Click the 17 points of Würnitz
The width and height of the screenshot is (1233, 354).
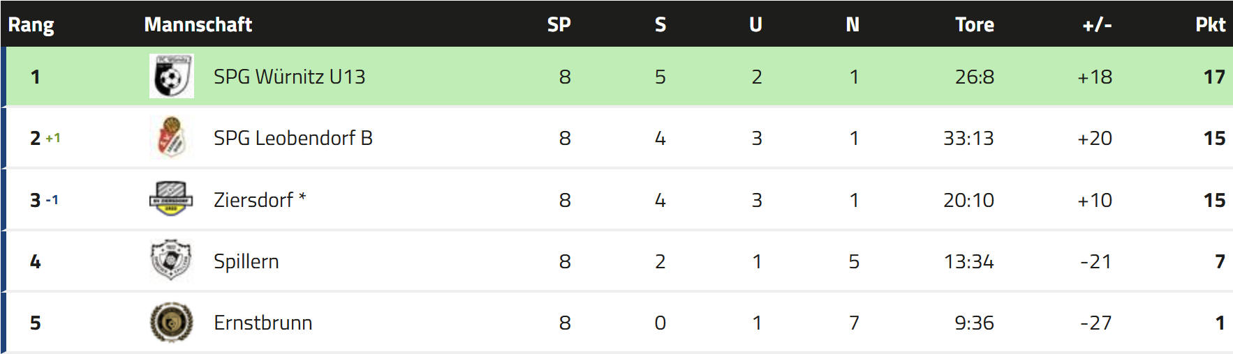tap(1213, 77)
